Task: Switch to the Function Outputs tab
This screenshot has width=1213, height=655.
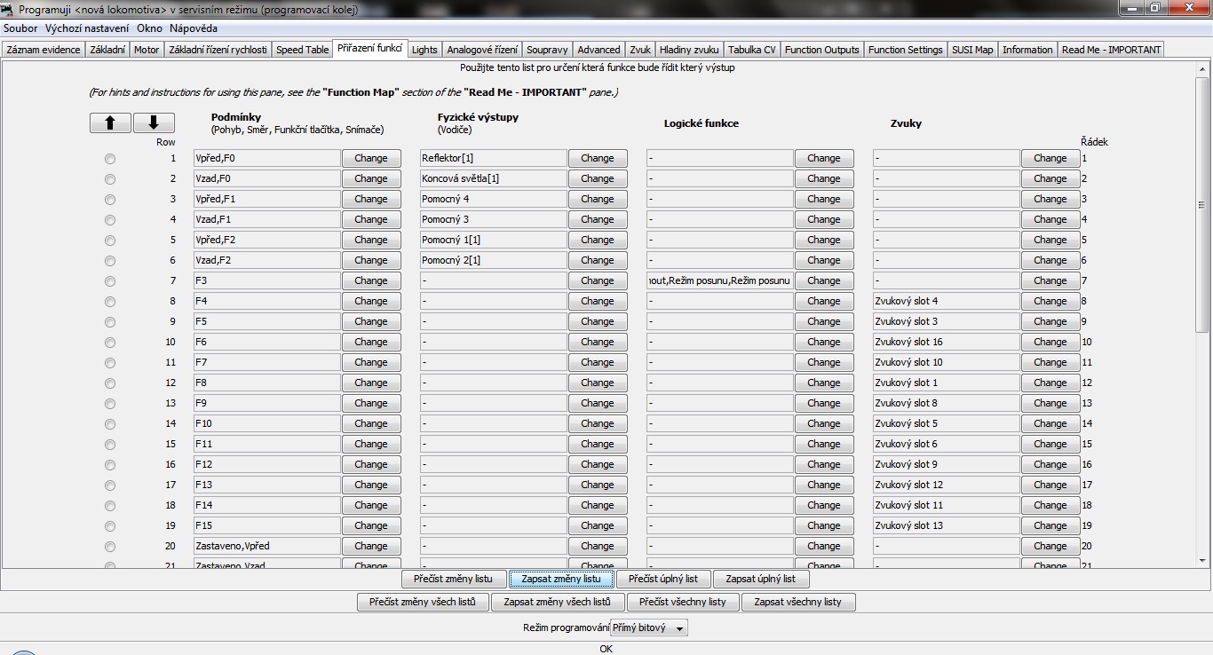Action: click(x=821, y=50)
